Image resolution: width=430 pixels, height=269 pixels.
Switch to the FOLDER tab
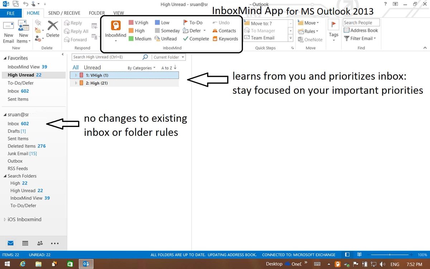pyautogui.click(x=96, y=13)
